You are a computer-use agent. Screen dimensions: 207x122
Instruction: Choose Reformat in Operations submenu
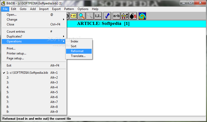pos(79,51)
